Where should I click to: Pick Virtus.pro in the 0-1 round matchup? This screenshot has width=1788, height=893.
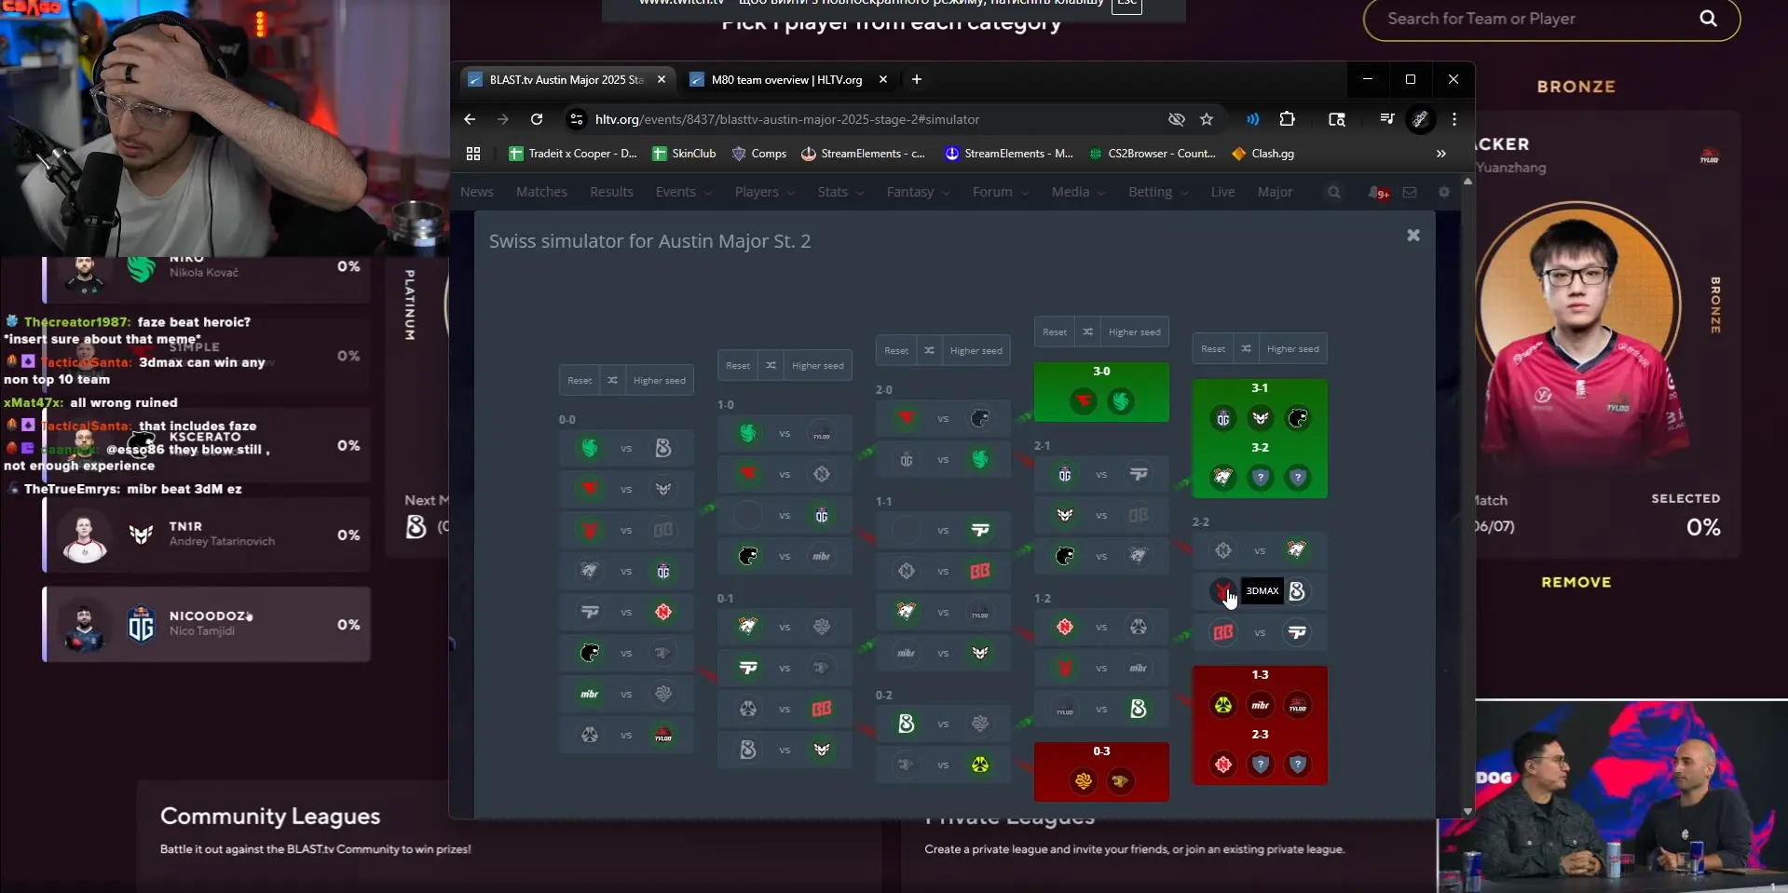tap(748, 627)
